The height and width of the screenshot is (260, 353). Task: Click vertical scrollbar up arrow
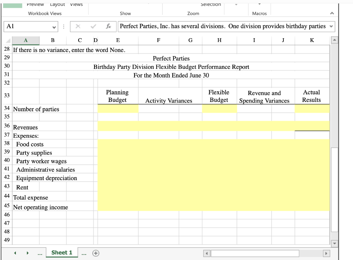(x=334, y=40)
